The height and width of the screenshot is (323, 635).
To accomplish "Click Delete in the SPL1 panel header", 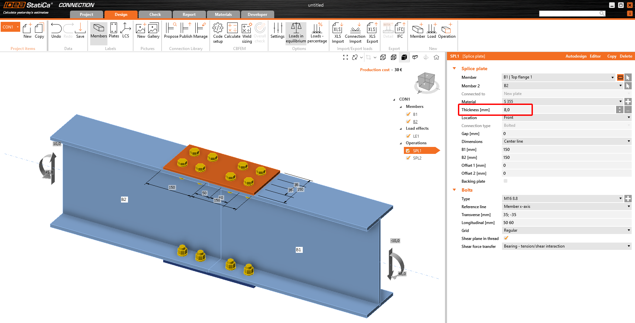I will click(x=626, y=56).
